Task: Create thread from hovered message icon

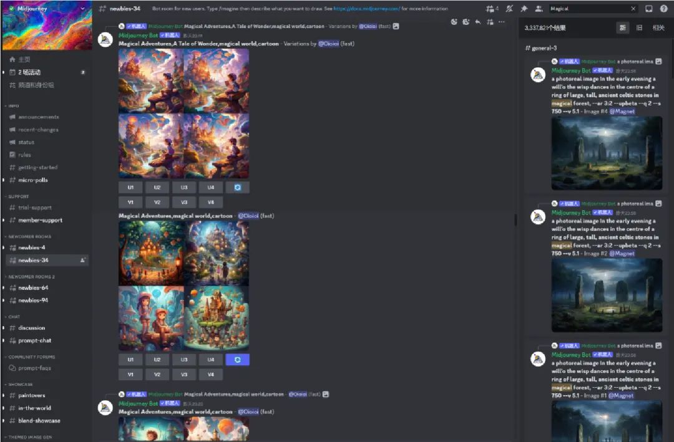Action: [x=490, y=22]
